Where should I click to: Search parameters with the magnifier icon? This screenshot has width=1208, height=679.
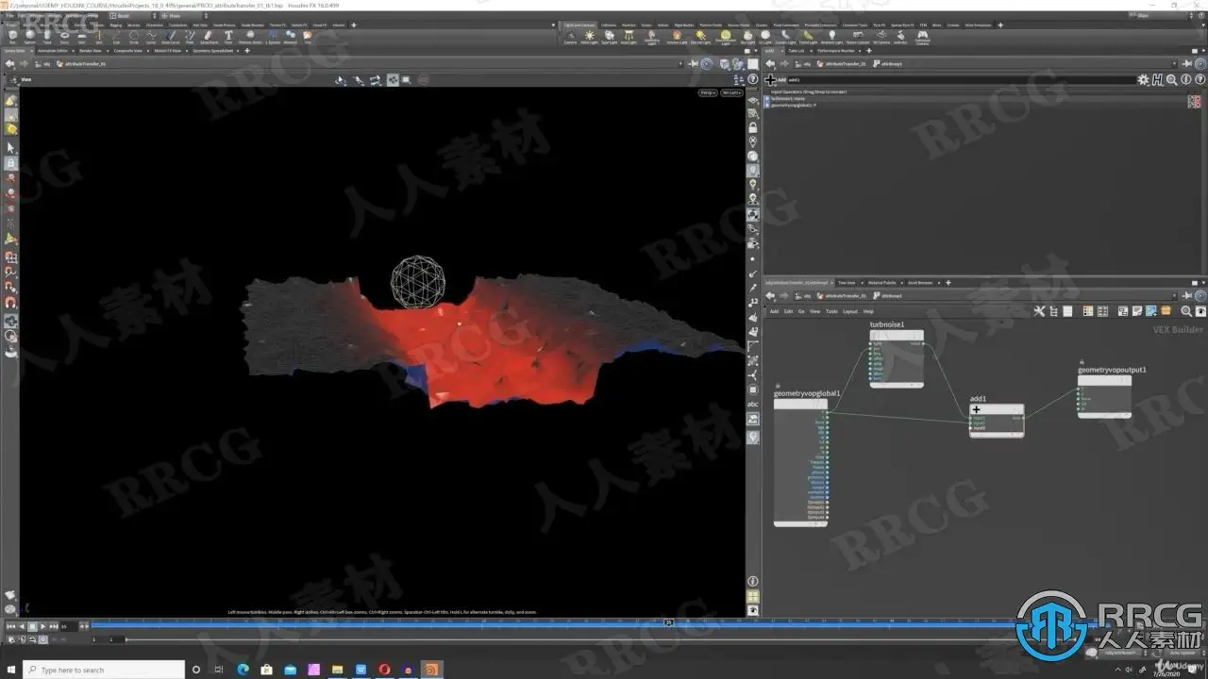(x=1171, y=80)
